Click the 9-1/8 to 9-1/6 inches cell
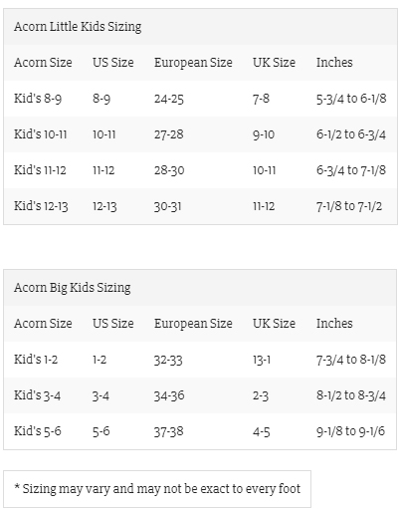This screenshot has width=399, height=512. (x=350, y=431)
